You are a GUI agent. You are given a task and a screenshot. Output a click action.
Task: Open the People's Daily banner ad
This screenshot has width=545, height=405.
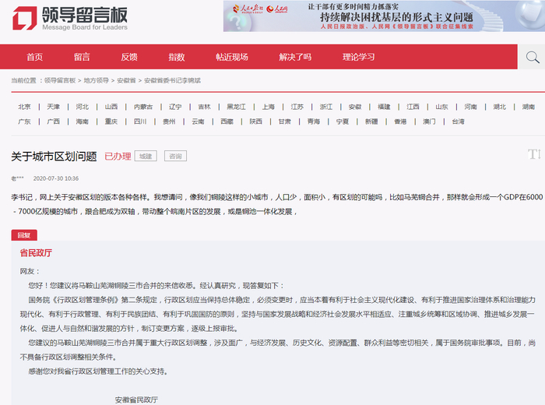point(384,16)
